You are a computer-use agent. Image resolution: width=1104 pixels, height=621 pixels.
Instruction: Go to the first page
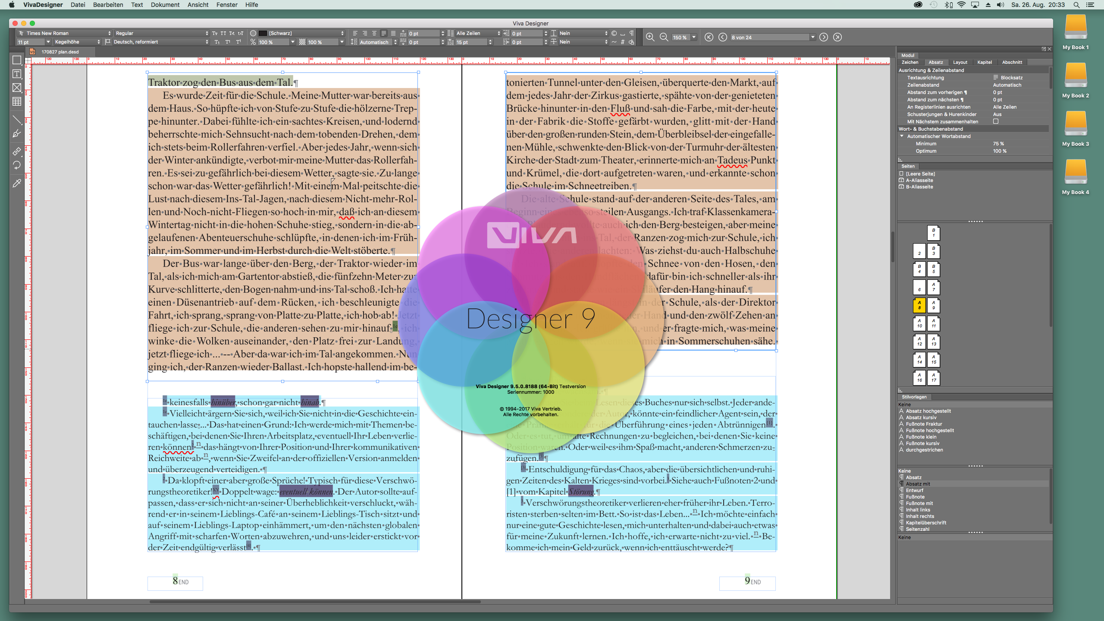coord(709,38)
